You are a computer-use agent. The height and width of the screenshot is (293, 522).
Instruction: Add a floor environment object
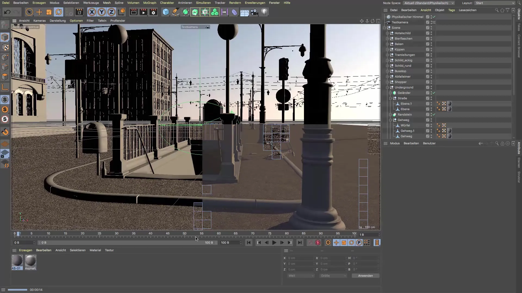point(244,12)
